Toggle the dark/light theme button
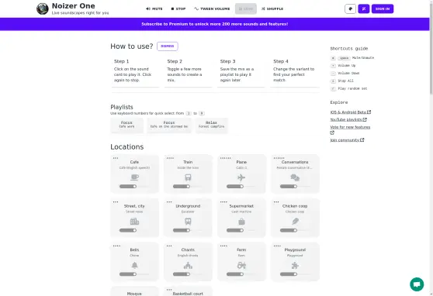433x296 pixels. [x=350, y=9]
